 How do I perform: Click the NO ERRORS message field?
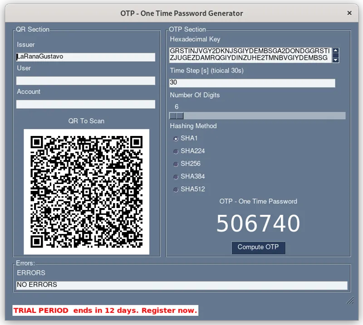tap(182, 286)
